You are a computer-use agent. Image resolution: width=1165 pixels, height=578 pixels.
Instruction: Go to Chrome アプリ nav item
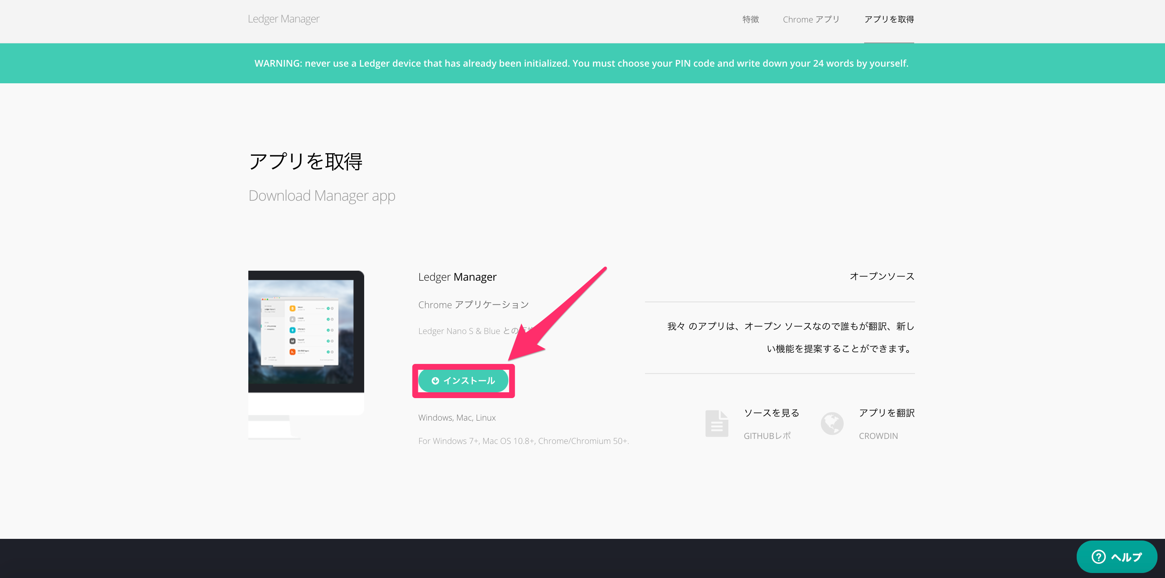811,20
